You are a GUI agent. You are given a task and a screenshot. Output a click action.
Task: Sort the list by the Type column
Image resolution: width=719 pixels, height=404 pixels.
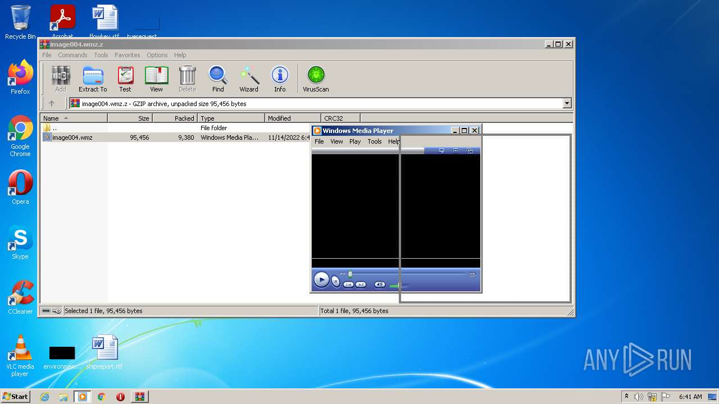231,118
